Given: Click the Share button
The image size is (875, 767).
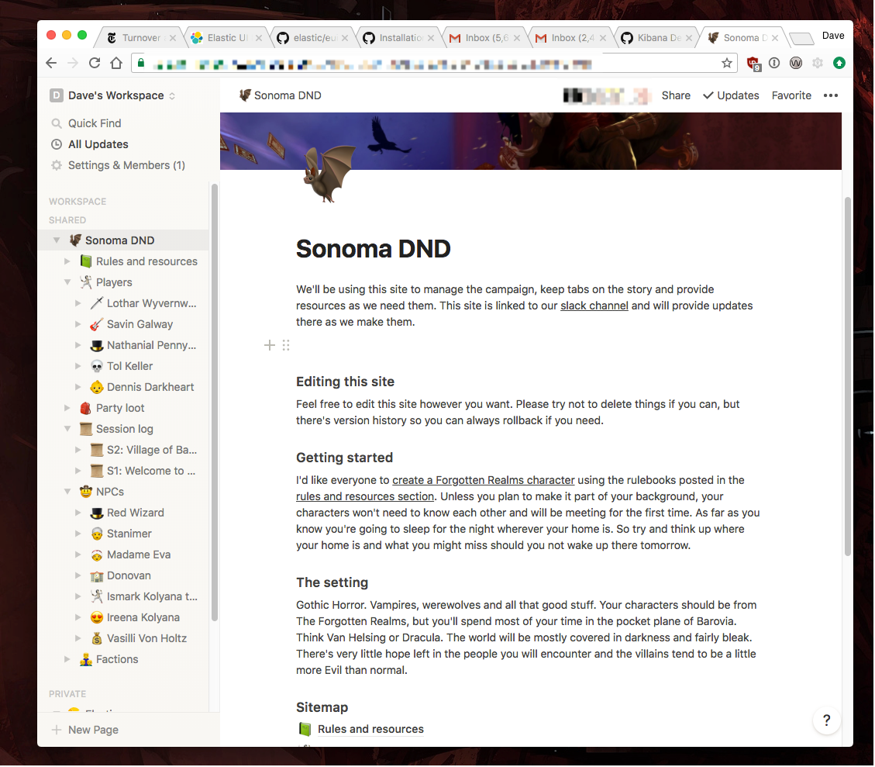Looking at the screenshot, I should coord(676,95).
